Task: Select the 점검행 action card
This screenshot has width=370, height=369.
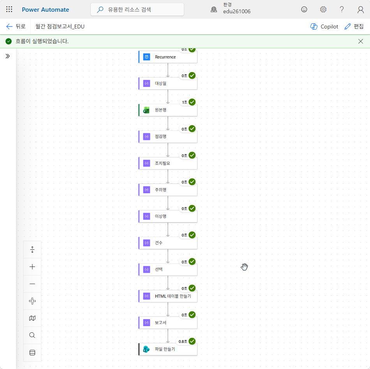Action: (168, 136)
